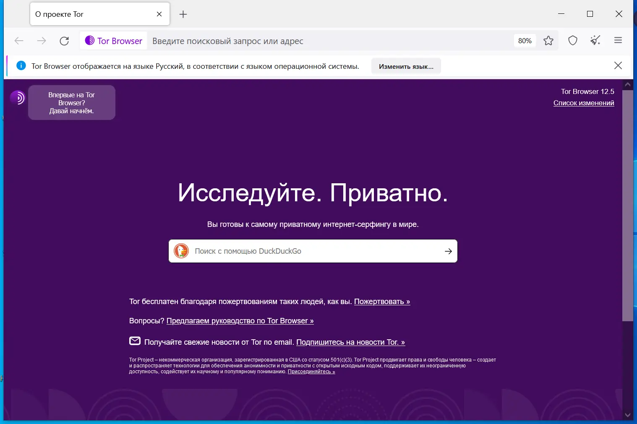Open the Tor Browser manual link
The image size is (637, 424).
pyautogui.click(x=240, y=321)
